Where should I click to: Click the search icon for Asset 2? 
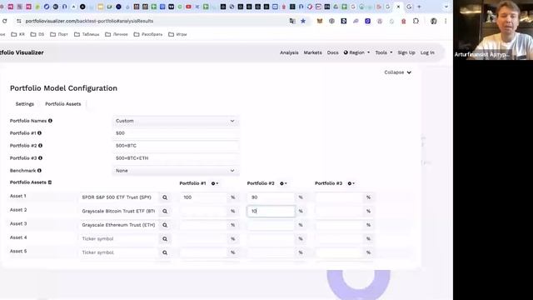[165, 211]
